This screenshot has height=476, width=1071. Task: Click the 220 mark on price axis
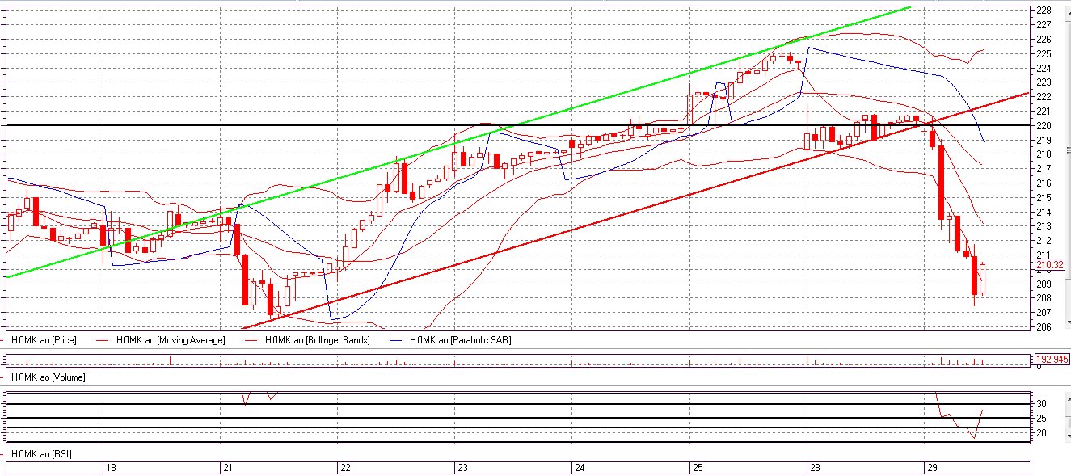tap(1044, 125)
